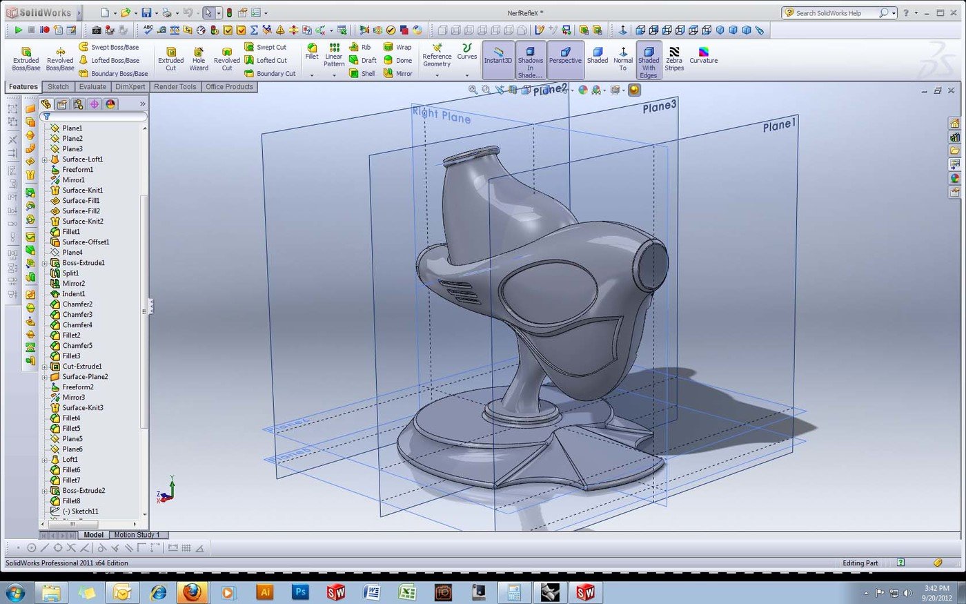Select the Extruded Boss/Base tool
The height and width of the screenshot is (604, 966).
coord(26,59)
